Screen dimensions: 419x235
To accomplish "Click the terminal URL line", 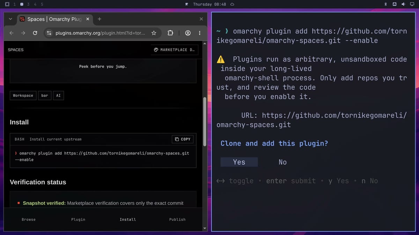I will pos(311,120).
